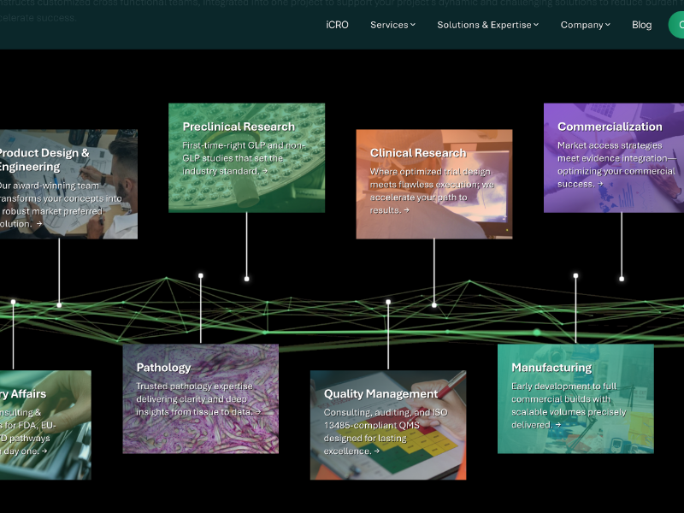The image size is (684, 513).
Task: Click the timeline node above Quality Management
Action: tap(388, 302)
